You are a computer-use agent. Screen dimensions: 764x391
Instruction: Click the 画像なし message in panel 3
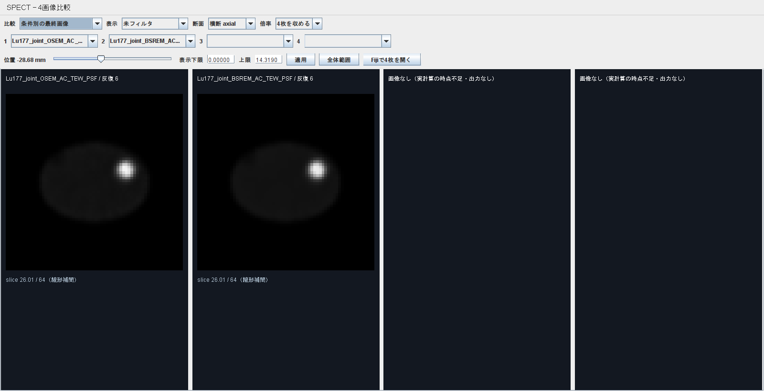[x=441, y=79]
